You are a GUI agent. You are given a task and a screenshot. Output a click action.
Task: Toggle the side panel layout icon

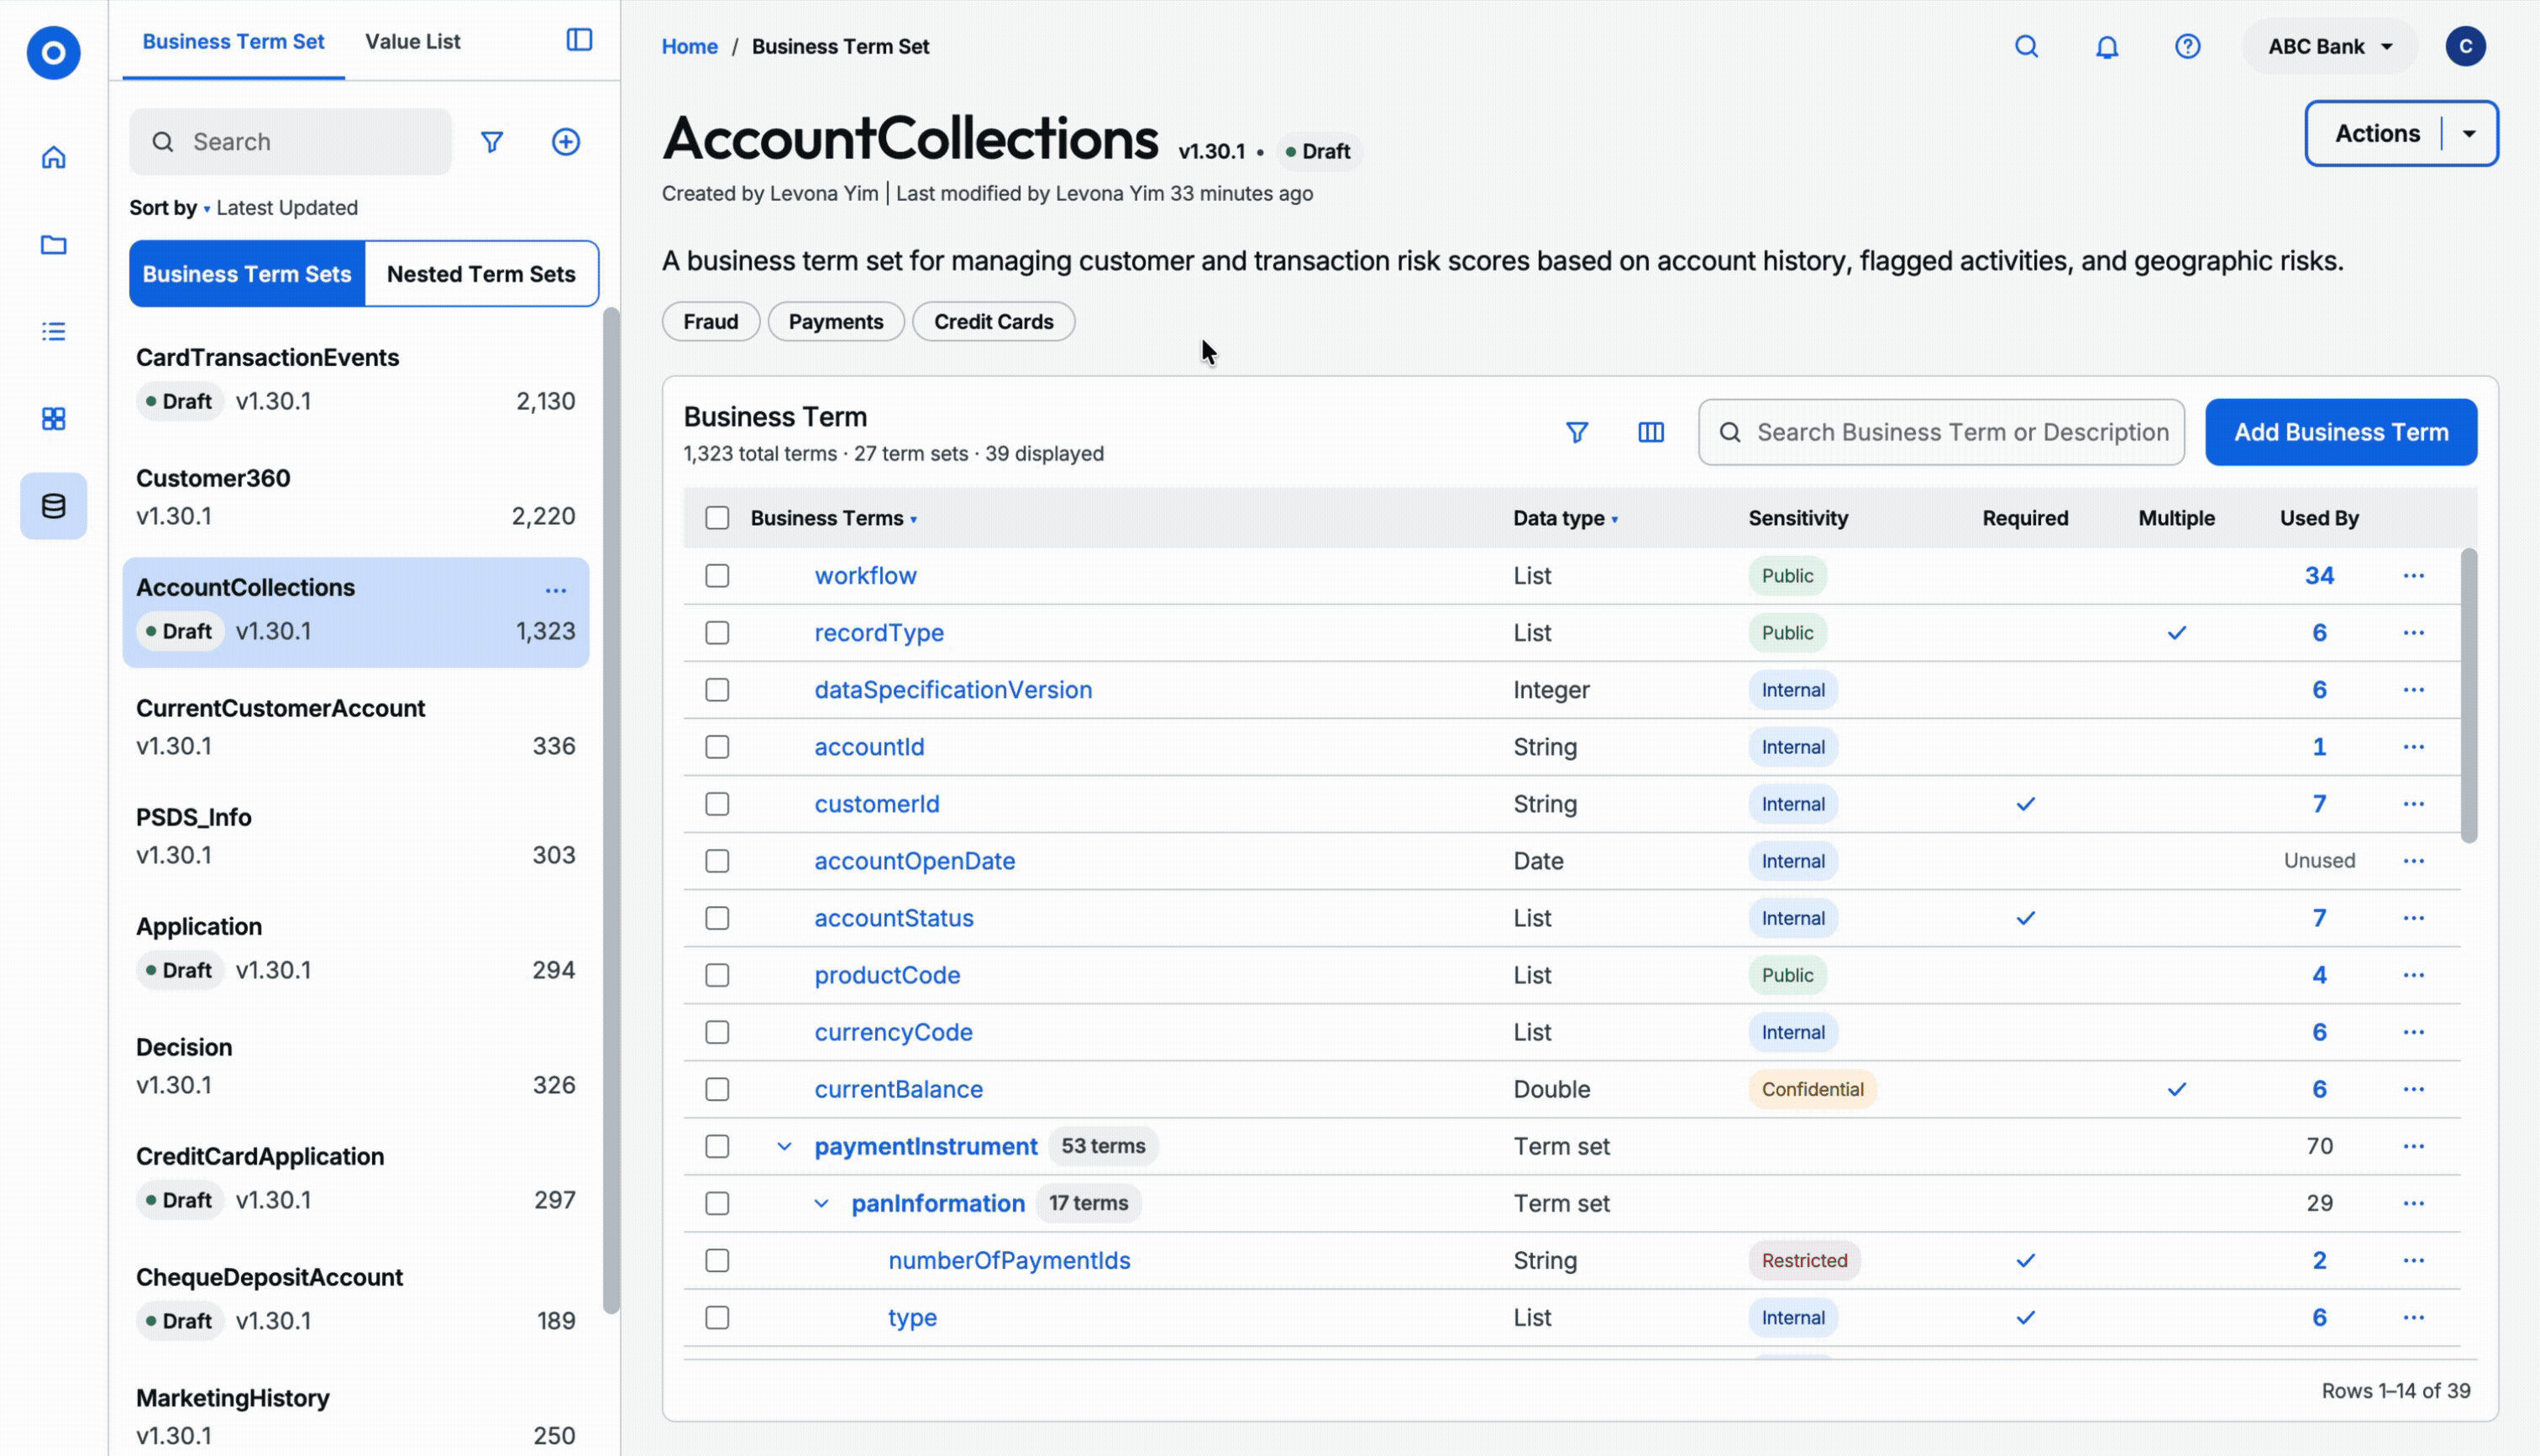[579, 40]
